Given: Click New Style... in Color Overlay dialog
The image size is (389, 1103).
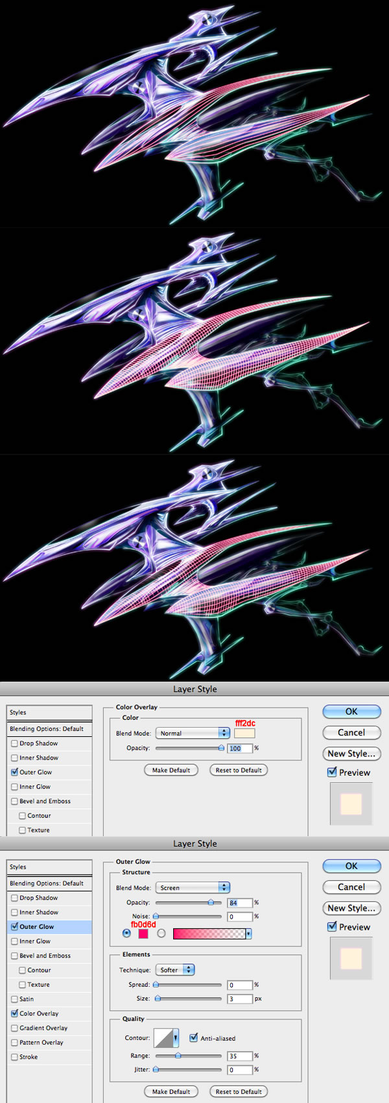Looking at the screenshot, I should coord(351,754).
